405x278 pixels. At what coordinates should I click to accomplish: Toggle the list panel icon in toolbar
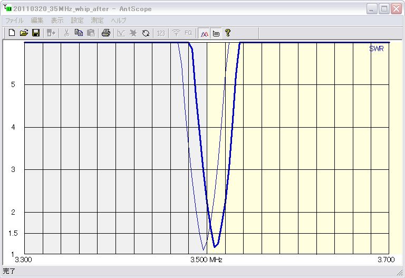point(216,33)
